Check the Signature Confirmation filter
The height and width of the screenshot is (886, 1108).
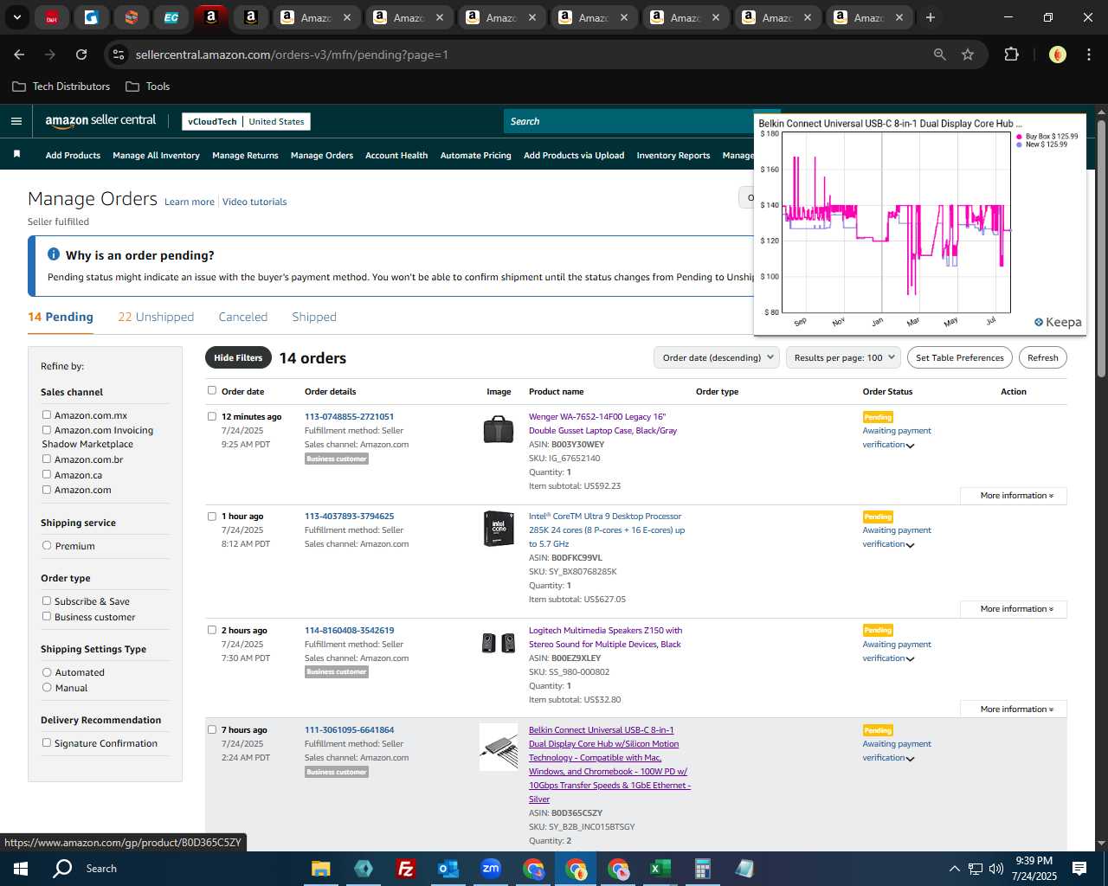pos(47,742)
